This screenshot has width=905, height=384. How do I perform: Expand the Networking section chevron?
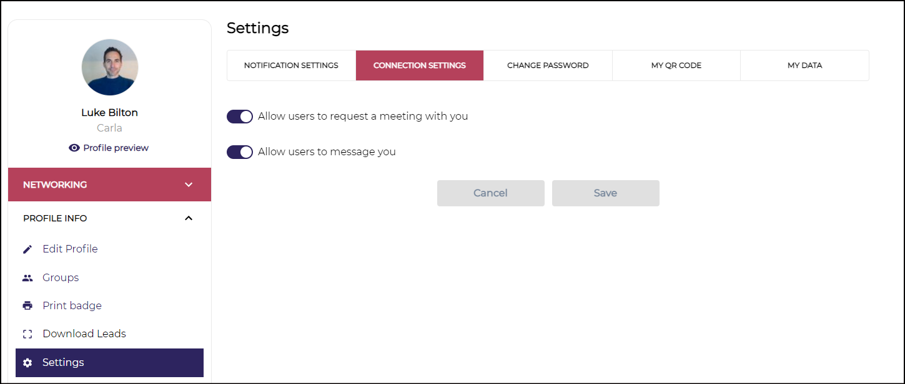coord(189,185)
